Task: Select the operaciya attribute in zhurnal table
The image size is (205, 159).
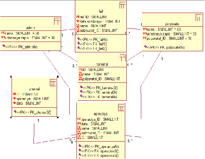Action: [x=31, y=99]
